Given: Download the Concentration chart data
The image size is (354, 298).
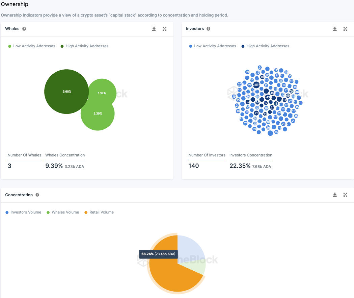Looking at the screenshot, I should [x=335, y=195].
